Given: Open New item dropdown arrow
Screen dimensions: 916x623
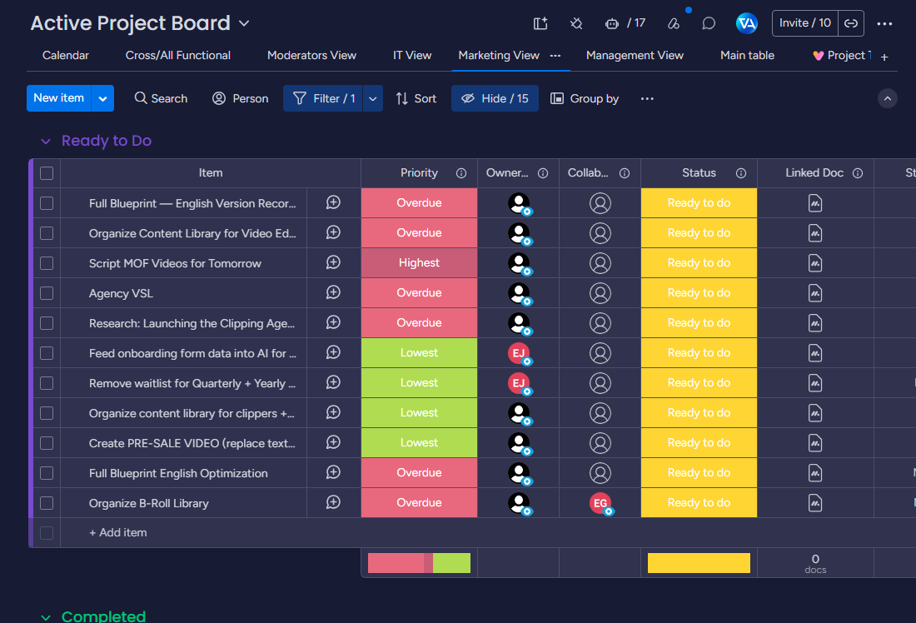Looking at the screenshot, I should point(102,98).
